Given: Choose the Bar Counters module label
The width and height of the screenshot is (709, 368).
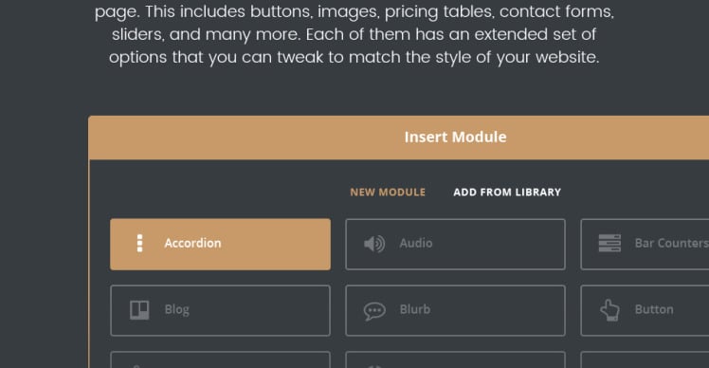Looking at the screenshot, I should 671,243.
